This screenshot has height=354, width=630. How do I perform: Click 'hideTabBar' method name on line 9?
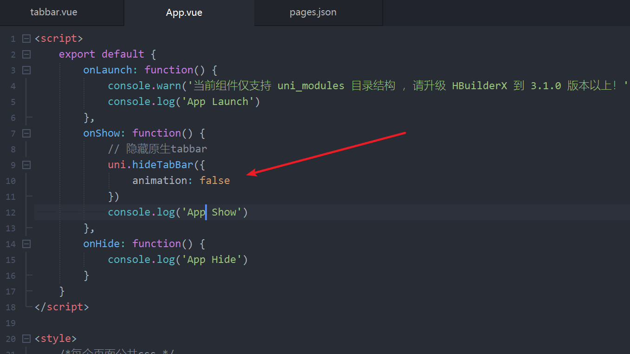163,164
